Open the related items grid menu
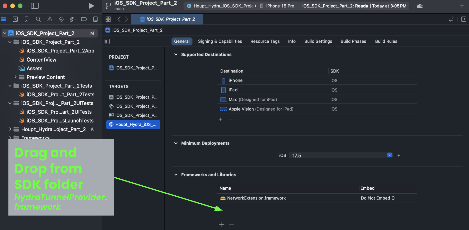The height and width of the screenshot is (230, 469). click(108, 19)
